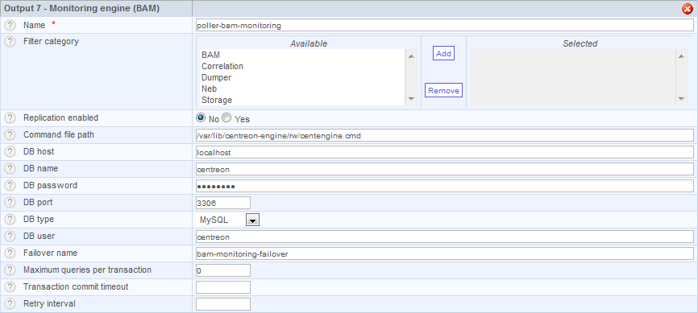Show help tooltip for DB host

tap(10, 152)
